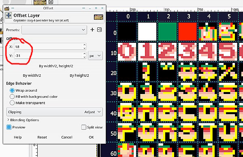Increase the X offset with the up arrow

(85, 45)
